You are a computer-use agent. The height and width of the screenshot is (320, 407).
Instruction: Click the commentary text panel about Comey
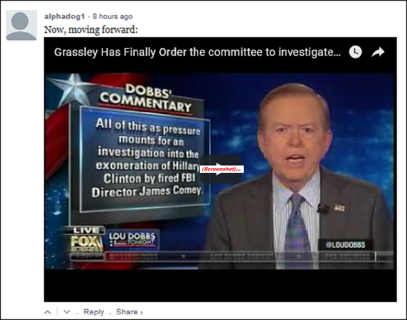pyautogui.click(x=145, y=157)
